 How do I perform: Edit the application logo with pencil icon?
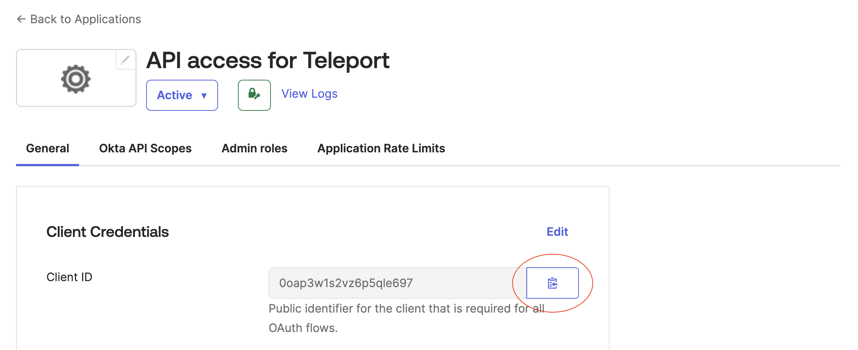click(125, 60)
